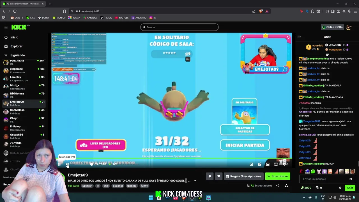Open the OME TV bookmark
This screenshot has width=359, height=202.
point(17,18)
